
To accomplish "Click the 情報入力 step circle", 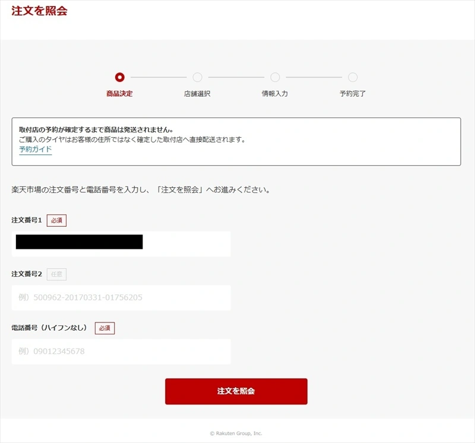I will click(275, 76).
